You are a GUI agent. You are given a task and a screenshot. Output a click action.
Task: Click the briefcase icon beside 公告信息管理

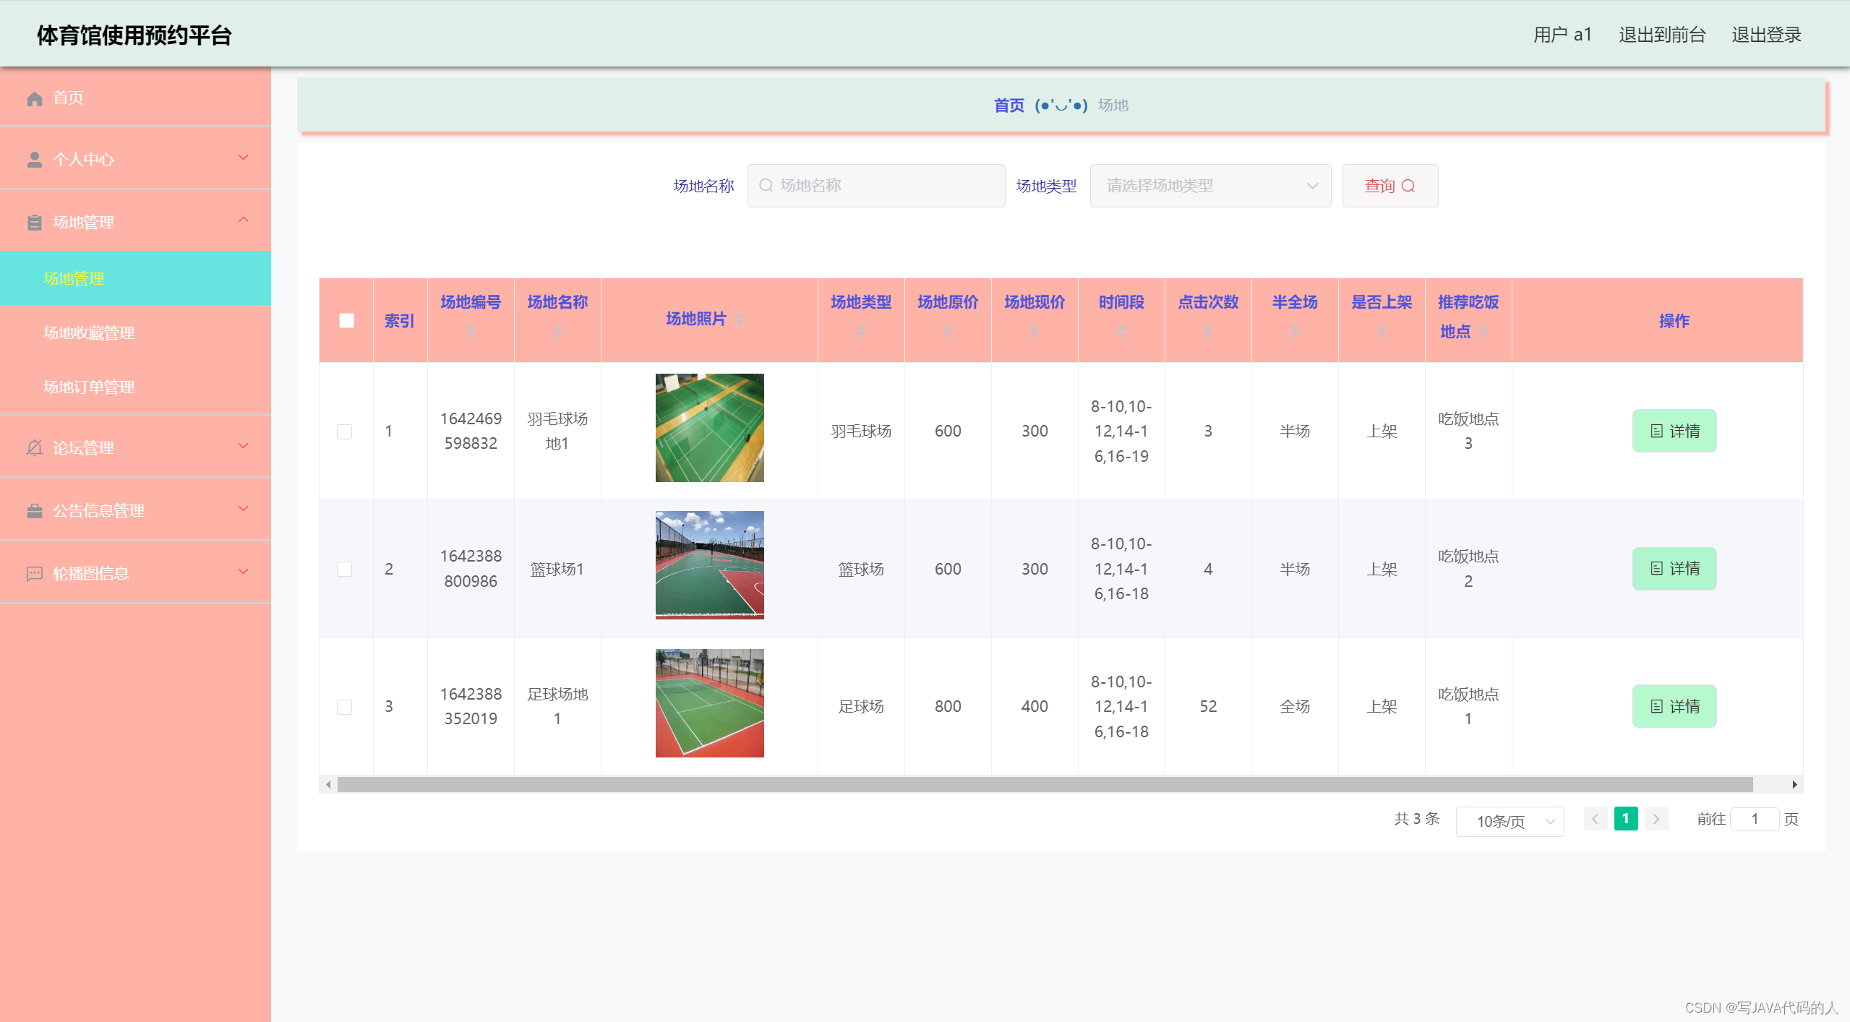pos(34,511)
